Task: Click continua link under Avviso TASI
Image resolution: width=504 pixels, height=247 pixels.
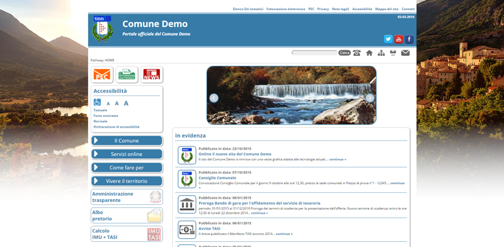Action: (x=284, y=234)
